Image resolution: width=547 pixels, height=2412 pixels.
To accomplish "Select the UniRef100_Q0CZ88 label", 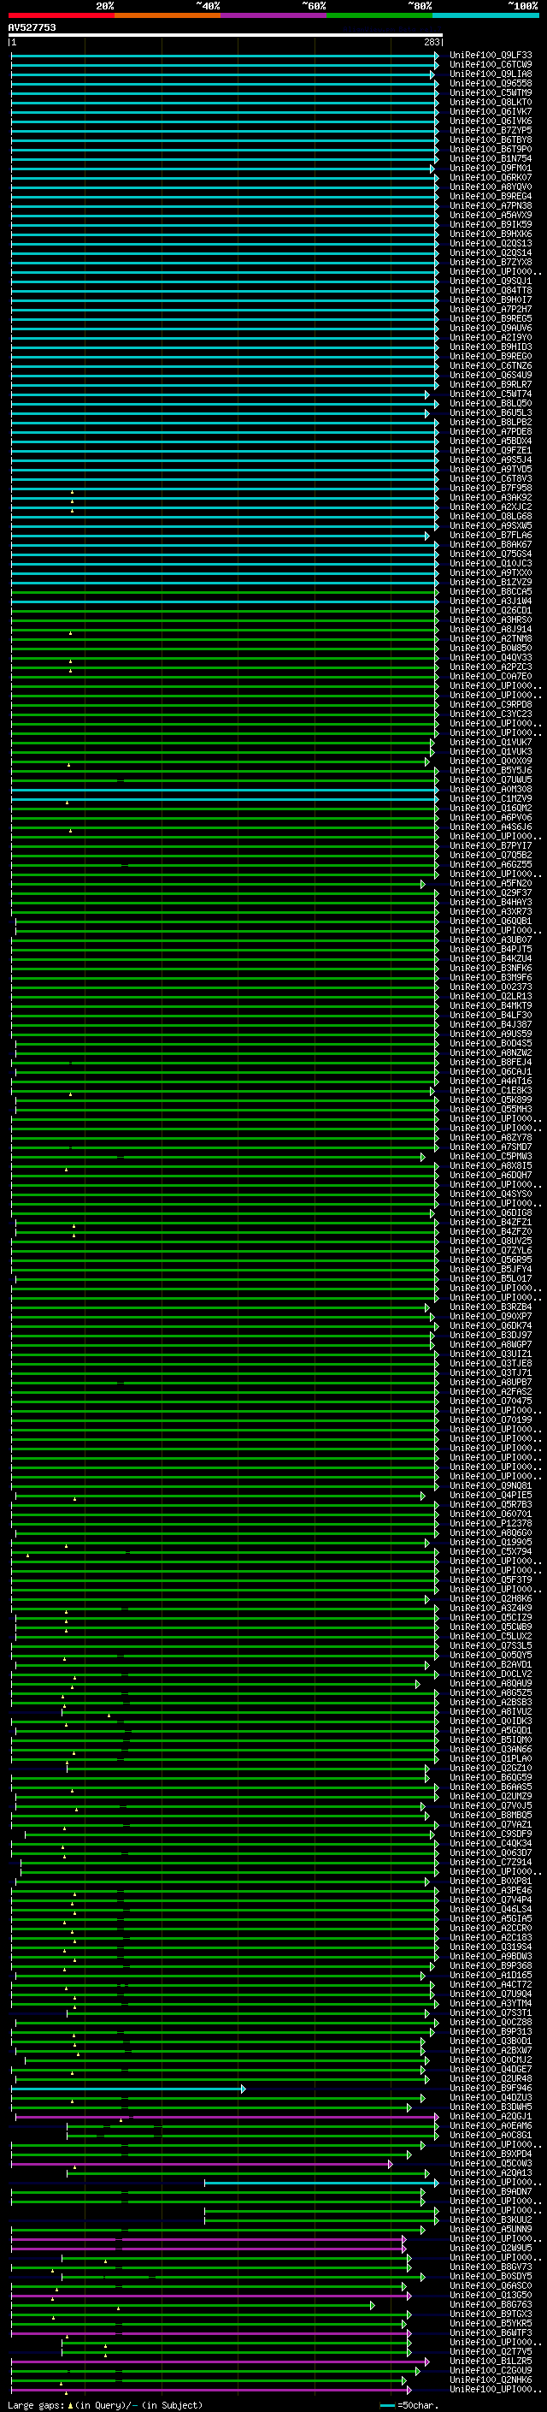I will coord(491,2023).
